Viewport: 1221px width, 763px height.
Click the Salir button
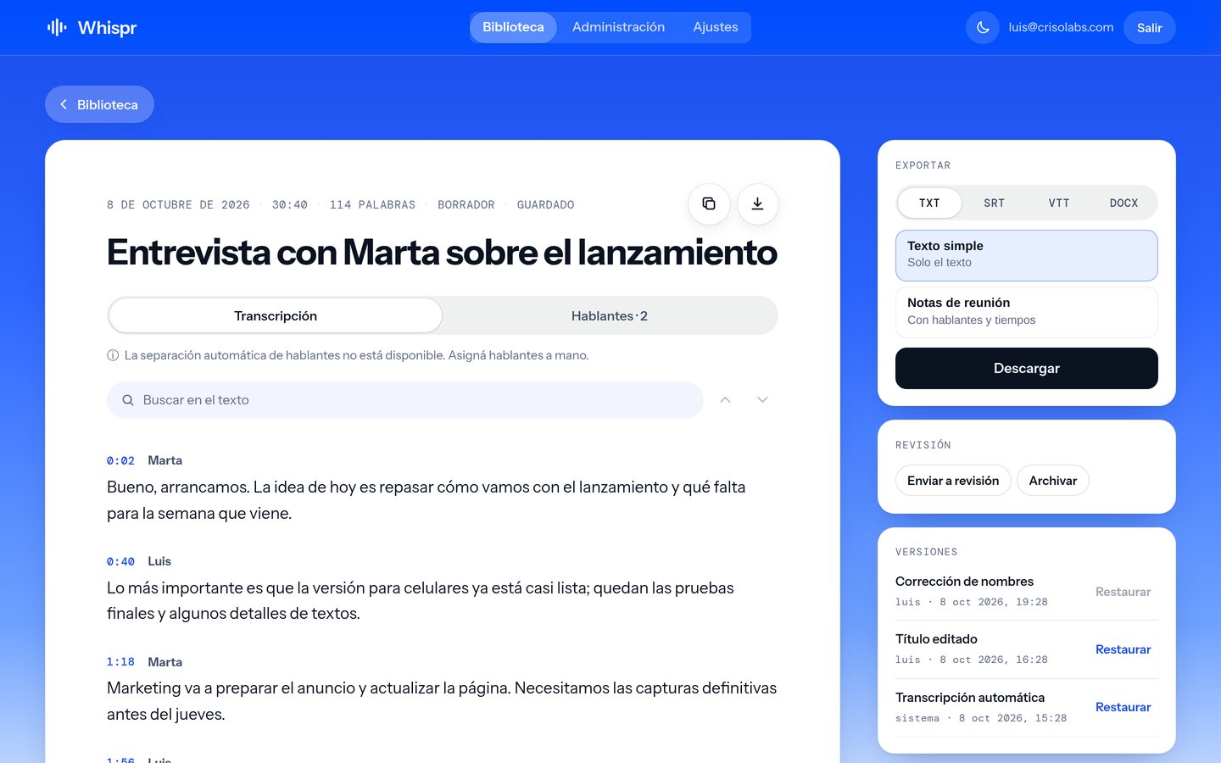pos(1149,27)
